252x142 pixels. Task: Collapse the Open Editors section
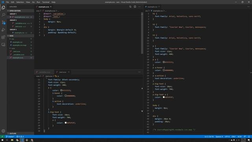click(20, 11)
